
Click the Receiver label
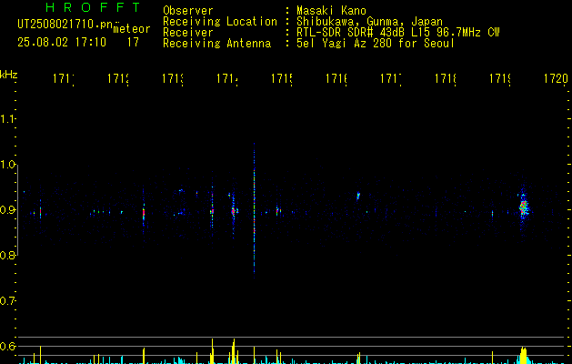click(188, 33)
